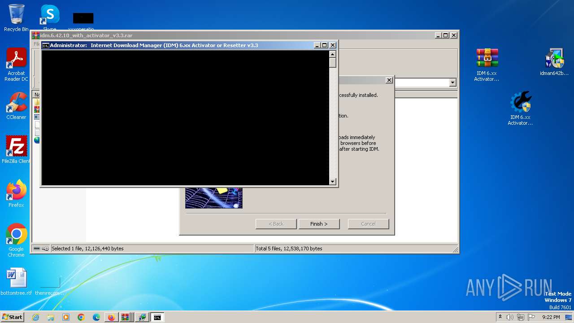
Task: Switch to Firefox taskbar button
Action: click(111, 317)
